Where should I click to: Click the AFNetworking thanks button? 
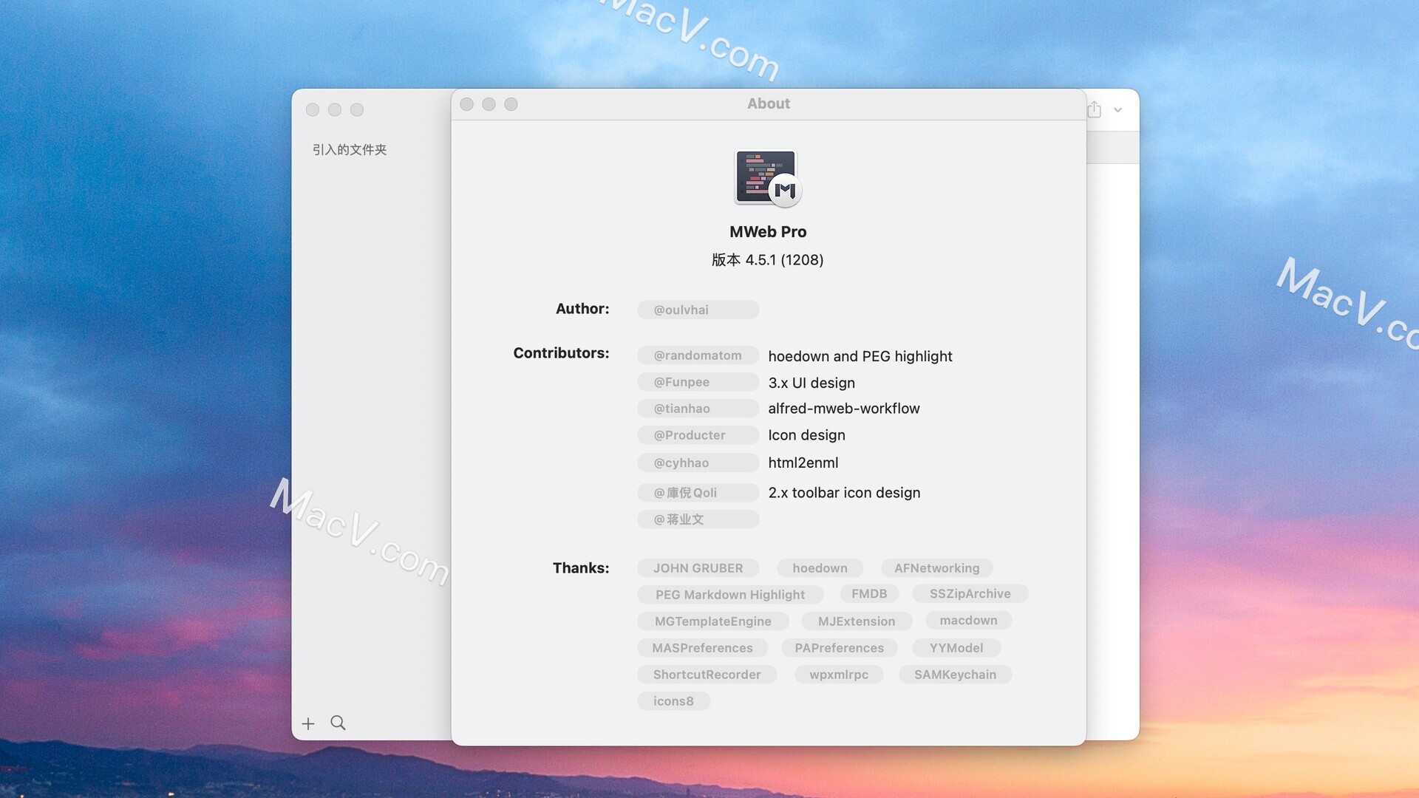click(x=937, y=568)
